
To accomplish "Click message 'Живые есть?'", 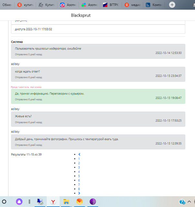I will (23, 116).
